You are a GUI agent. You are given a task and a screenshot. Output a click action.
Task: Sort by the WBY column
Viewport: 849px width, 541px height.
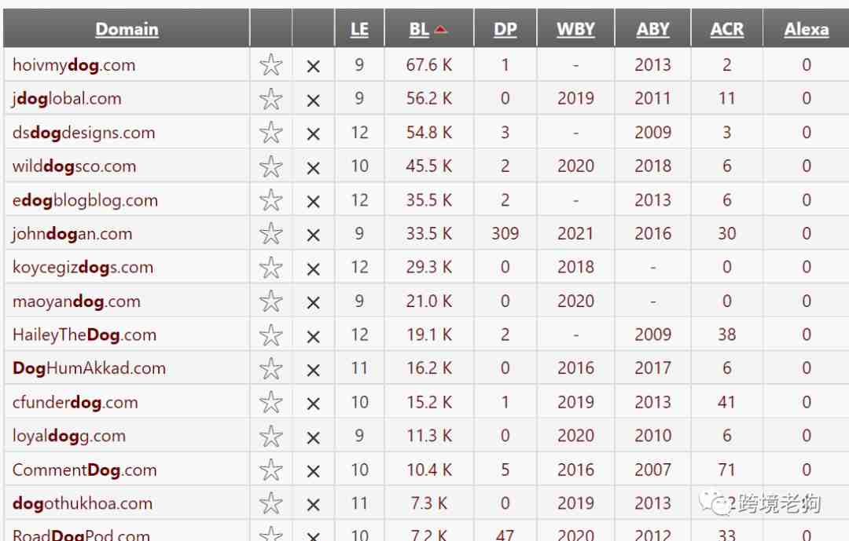[x=575, y=29]
